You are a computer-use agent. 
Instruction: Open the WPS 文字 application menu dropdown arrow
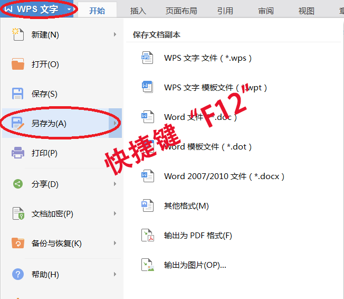69,10
